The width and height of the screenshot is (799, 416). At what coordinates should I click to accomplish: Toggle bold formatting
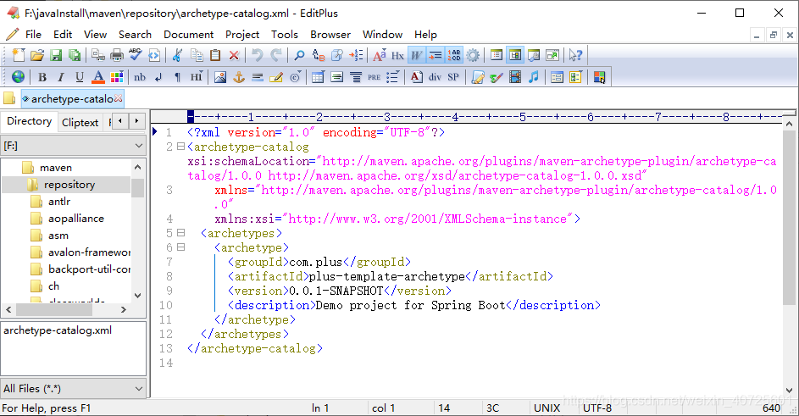click(x=42, y=77)
